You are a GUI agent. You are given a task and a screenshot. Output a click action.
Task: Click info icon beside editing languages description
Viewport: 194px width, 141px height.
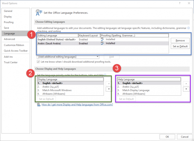188,28
